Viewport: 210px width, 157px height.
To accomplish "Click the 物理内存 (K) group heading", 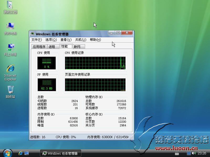I will point(94,97).
